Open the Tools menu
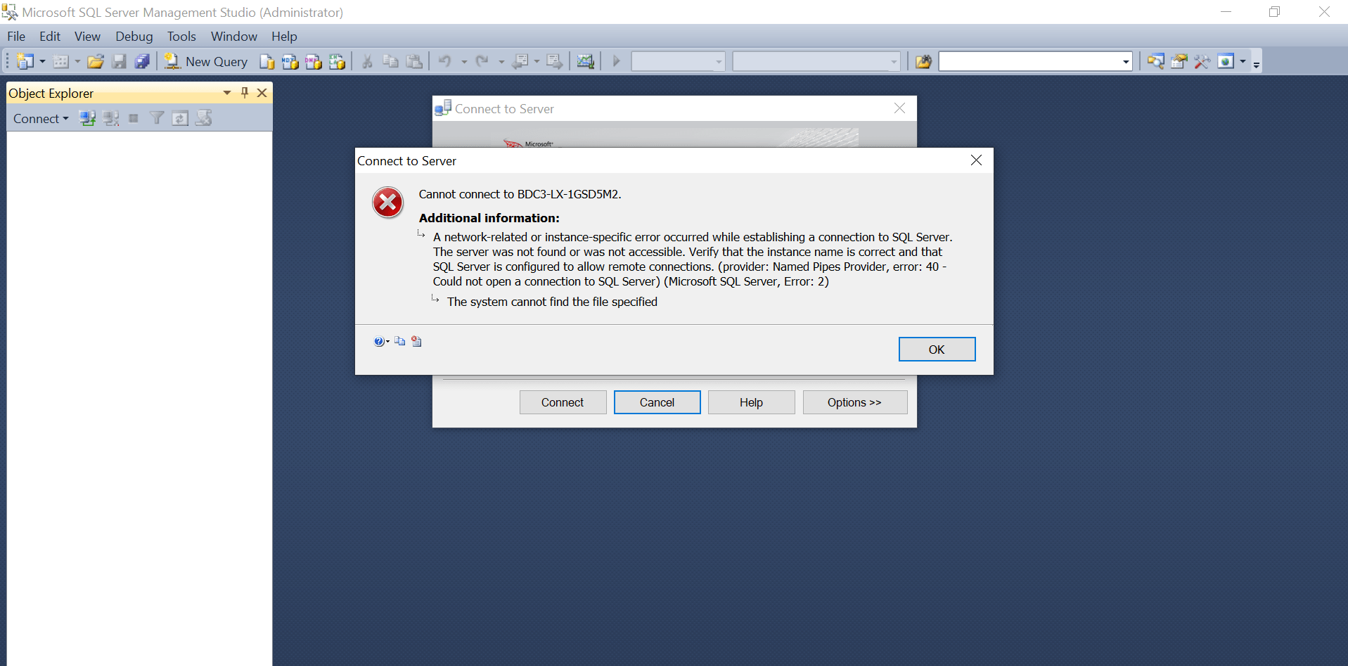 click(x=181, y=37)
